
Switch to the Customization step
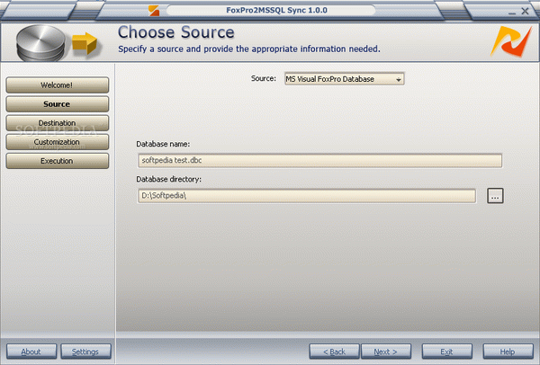click(58, 142)
